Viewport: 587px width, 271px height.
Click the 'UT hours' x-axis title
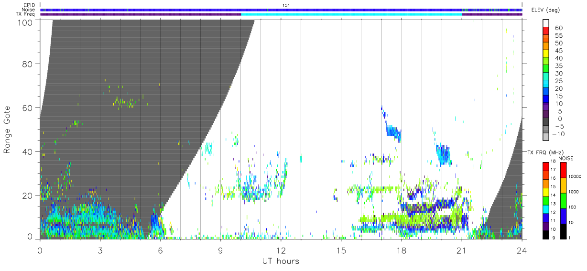click(x=280, y=261)
